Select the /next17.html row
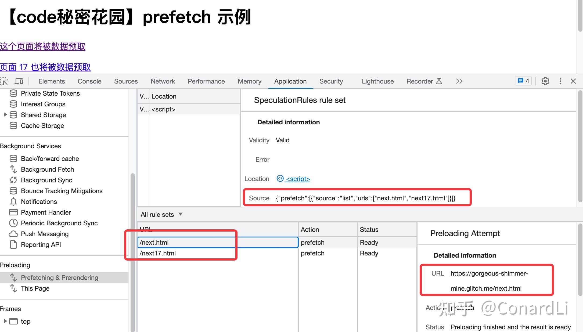This screenshot has width=583, height=332. (x=158, y=253)
